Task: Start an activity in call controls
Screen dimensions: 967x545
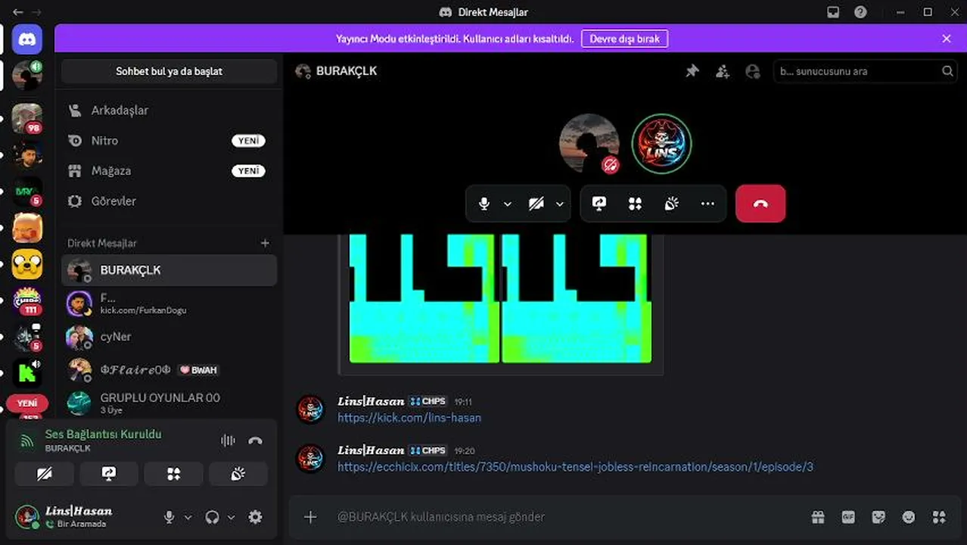Action: [636, 204]
